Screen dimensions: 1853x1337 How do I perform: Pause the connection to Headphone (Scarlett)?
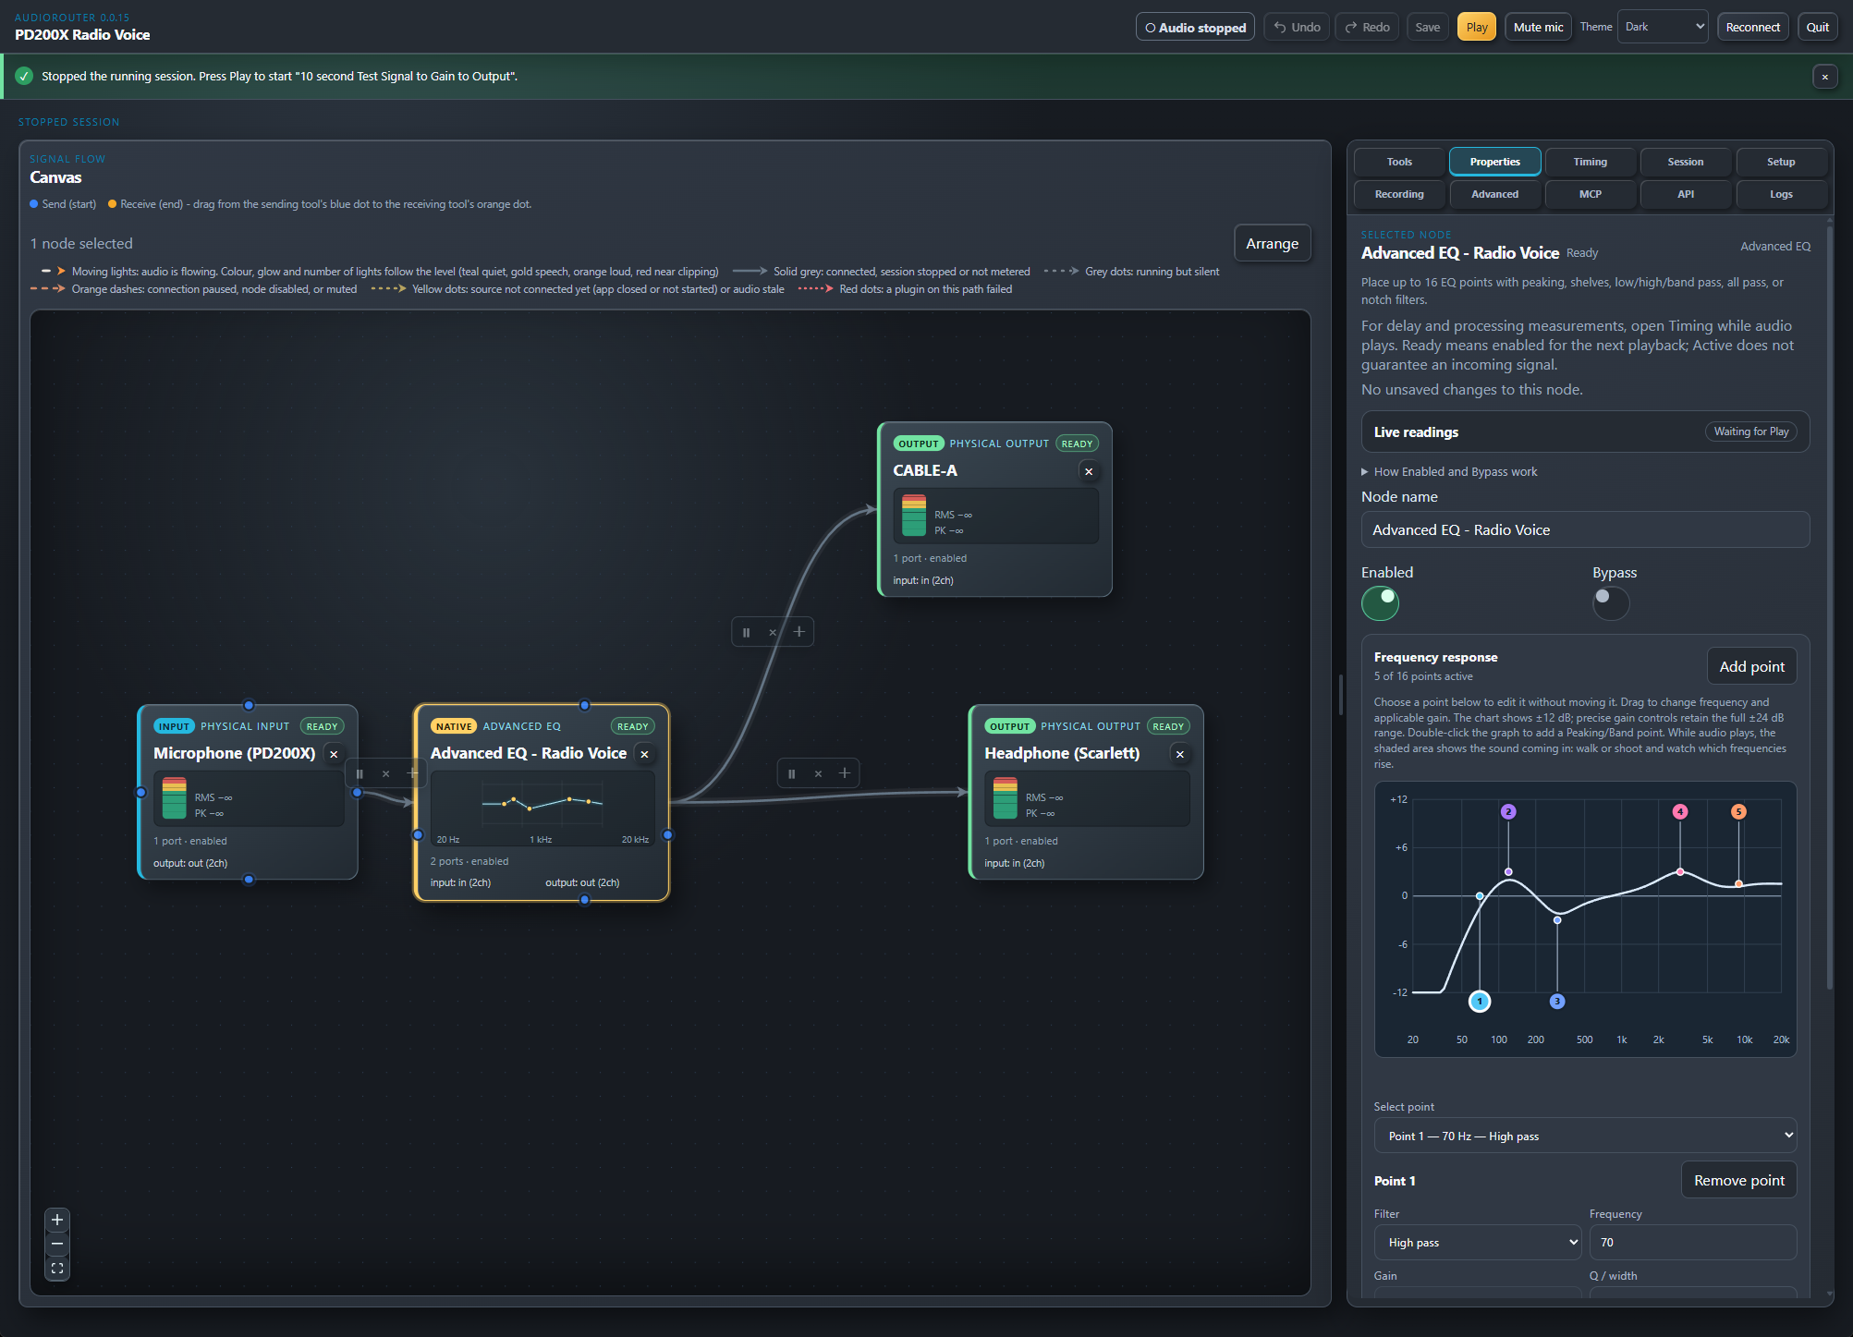(x=791, y=773)
